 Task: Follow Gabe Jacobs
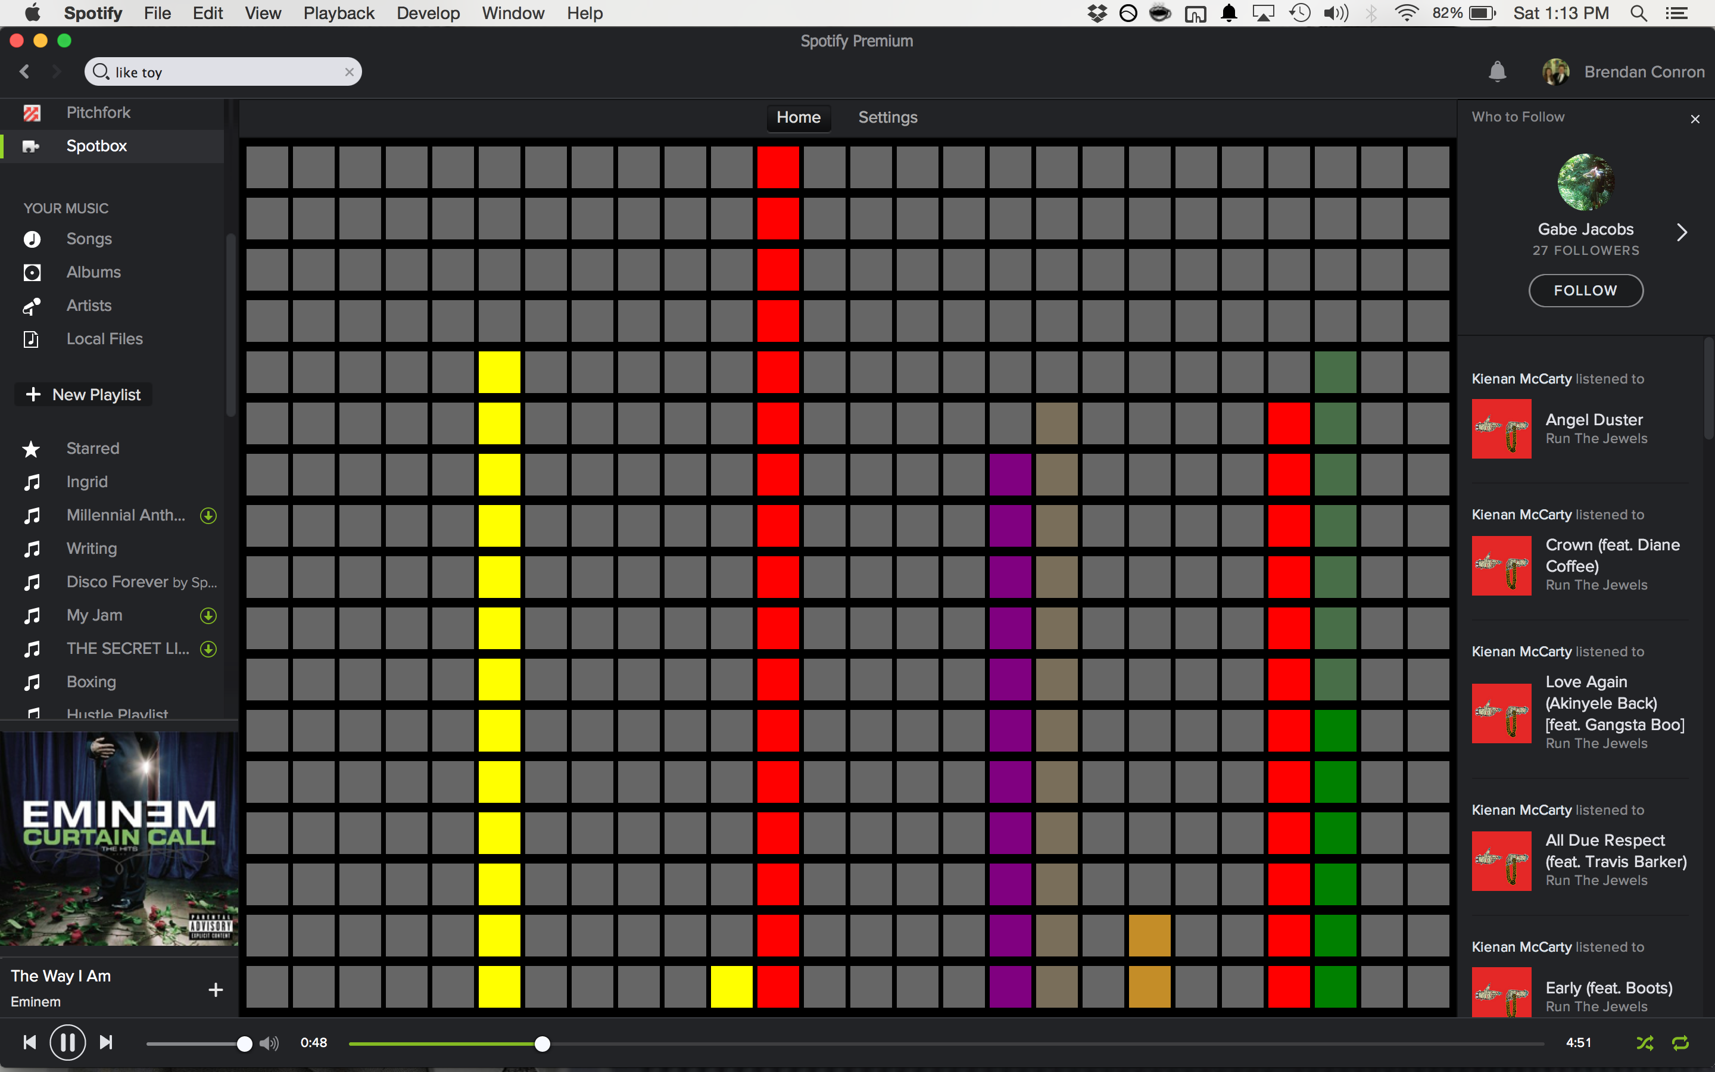(1585, 291)
